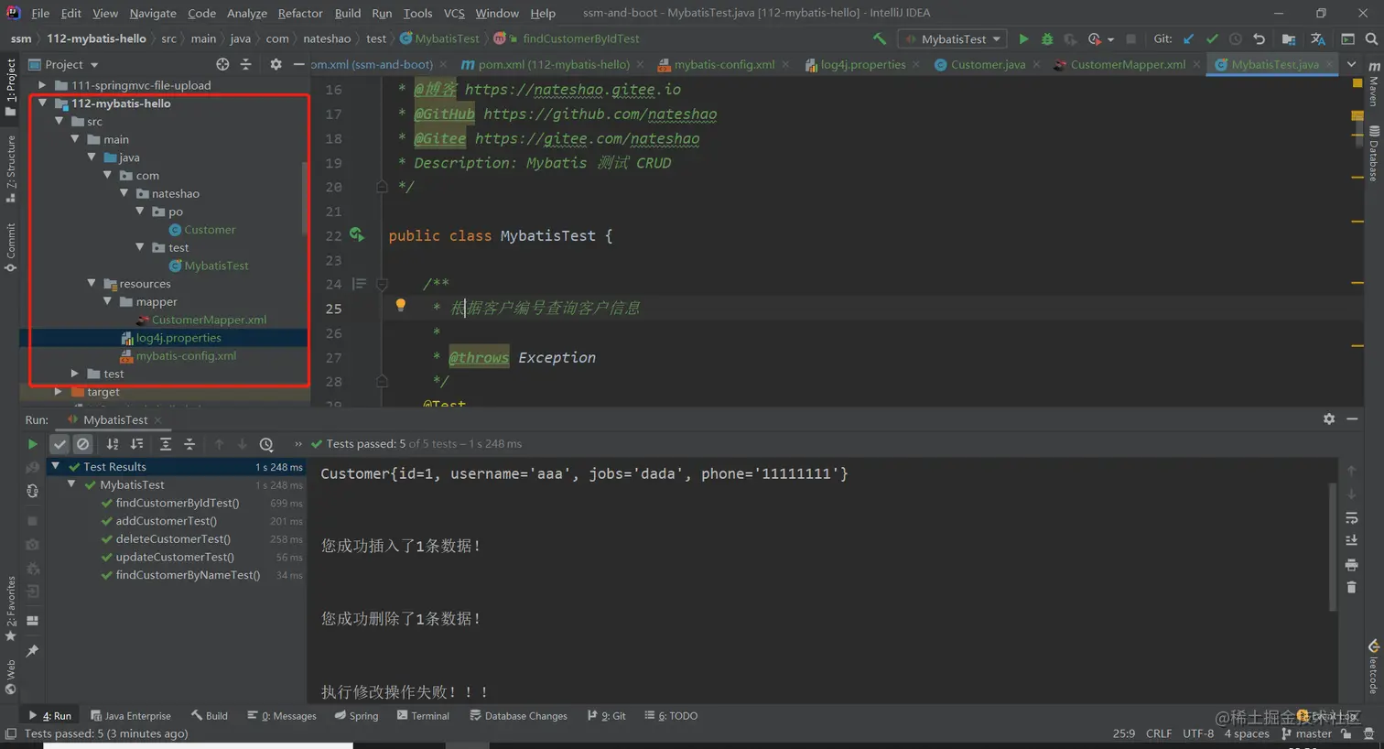Collapse MybatisTest node in test results
The image size is (1384, 749).
71,484
